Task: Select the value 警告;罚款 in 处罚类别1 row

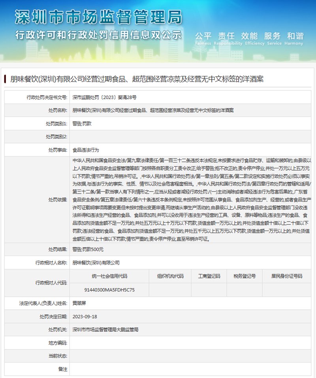Action: [82, 124]
